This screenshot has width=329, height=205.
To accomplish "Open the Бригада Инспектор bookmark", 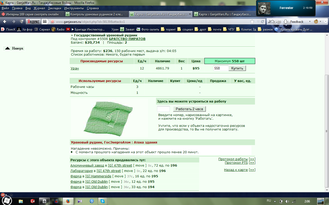I will click(x=88, y=29).
